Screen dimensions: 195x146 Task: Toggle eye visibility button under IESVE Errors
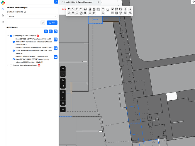[x=51, y=31]
